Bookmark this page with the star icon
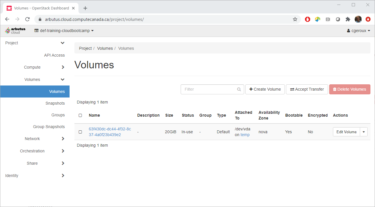Image resolution: width=375 pixels, height=207 pixels. [295, 19]
